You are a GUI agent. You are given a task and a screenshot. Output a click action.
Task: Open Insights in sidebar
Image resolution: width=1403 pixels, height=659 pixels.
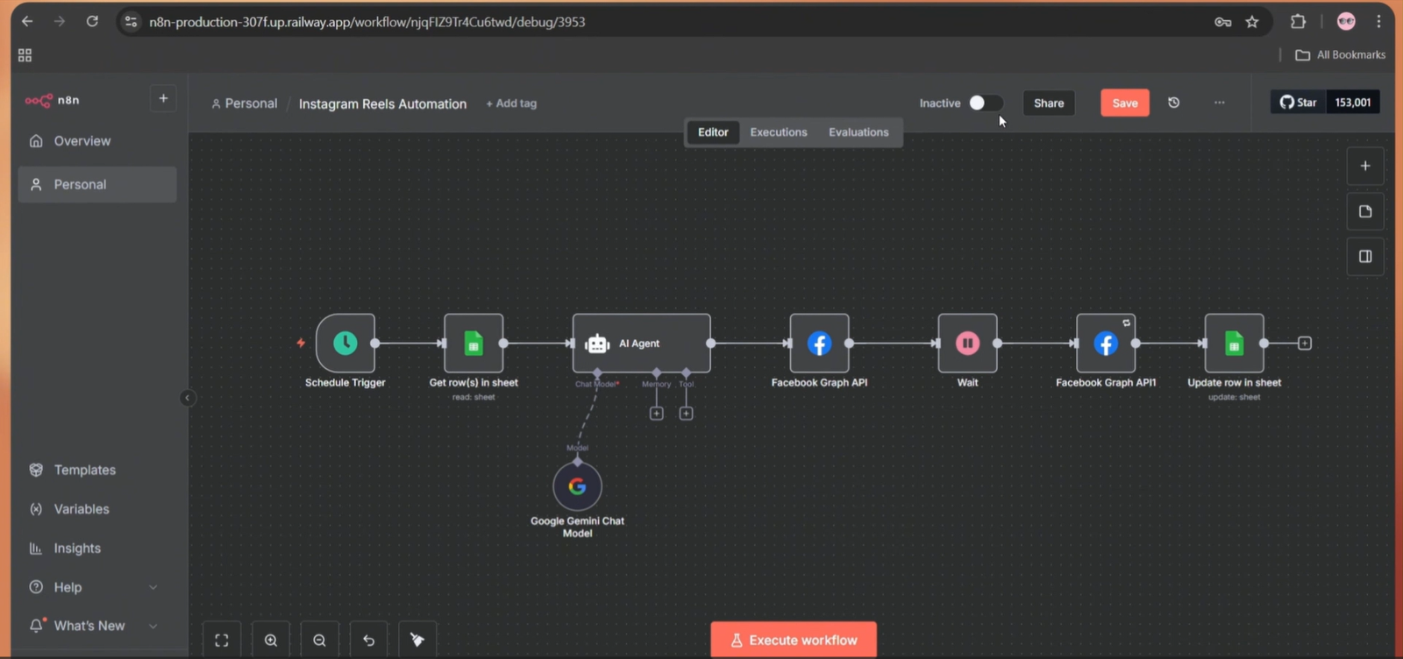[96, 549]
